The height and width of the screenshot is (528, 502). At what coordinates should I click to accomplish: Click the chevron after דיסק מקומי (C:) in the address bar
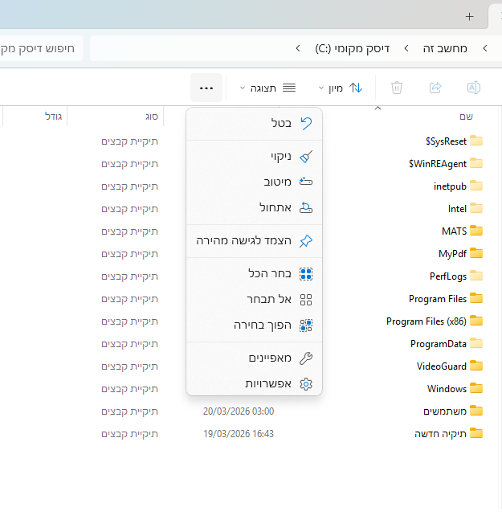(298, 48)
